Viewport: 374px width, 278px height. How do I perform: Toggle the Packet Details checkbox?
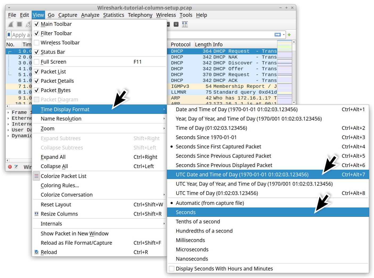[x=37, y=81]
